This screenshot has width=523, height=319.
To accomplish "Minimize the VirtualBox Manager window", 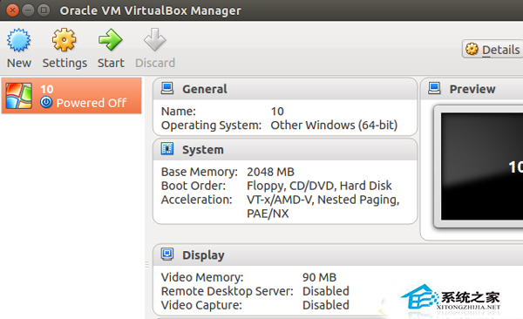I will (x=28, y=10).
